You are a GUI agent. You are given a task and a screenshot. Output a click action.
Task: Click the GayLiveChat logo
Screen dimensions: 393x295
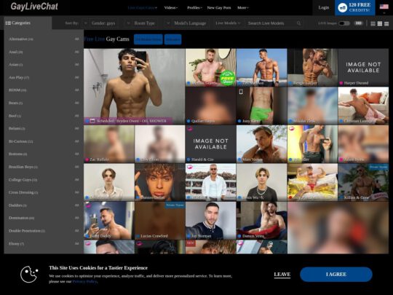pyautogui.click(x=34, y=7)
